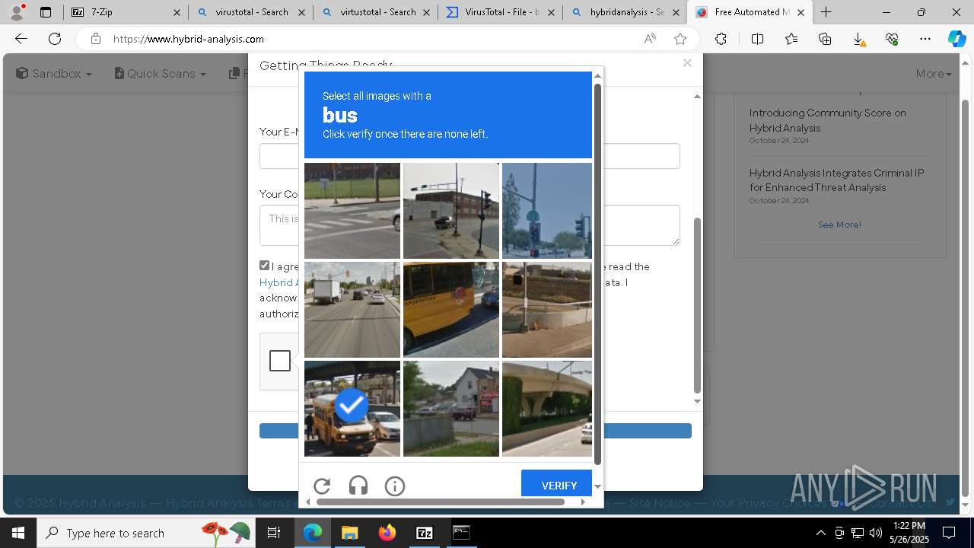974x548 pixels.
Task: Expand the More menu
Action: (934, 73)
